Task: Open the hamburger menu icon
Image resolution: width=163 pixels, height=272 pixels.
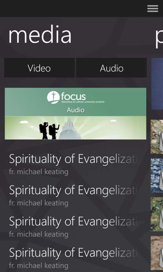Action: click(x=153, y=8)
